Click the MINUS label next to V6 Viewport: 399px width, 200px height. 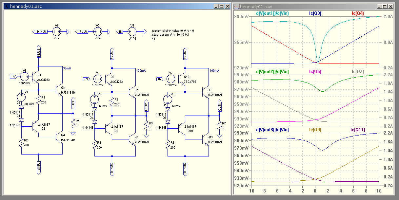pos(40,32)
